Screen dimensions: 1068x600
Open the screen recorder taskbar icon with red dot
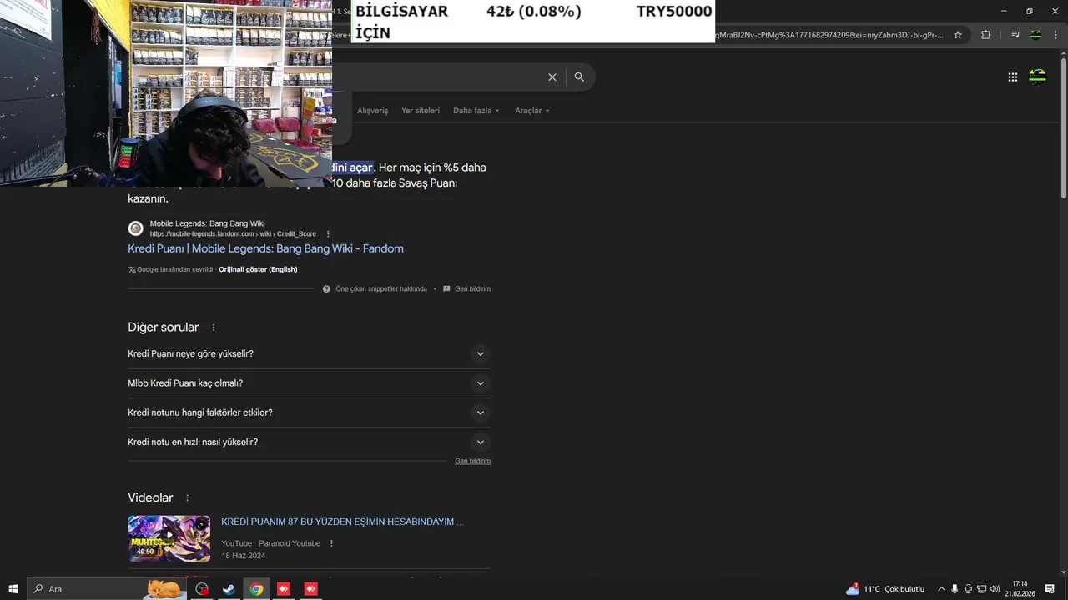(x=202, y=589)
